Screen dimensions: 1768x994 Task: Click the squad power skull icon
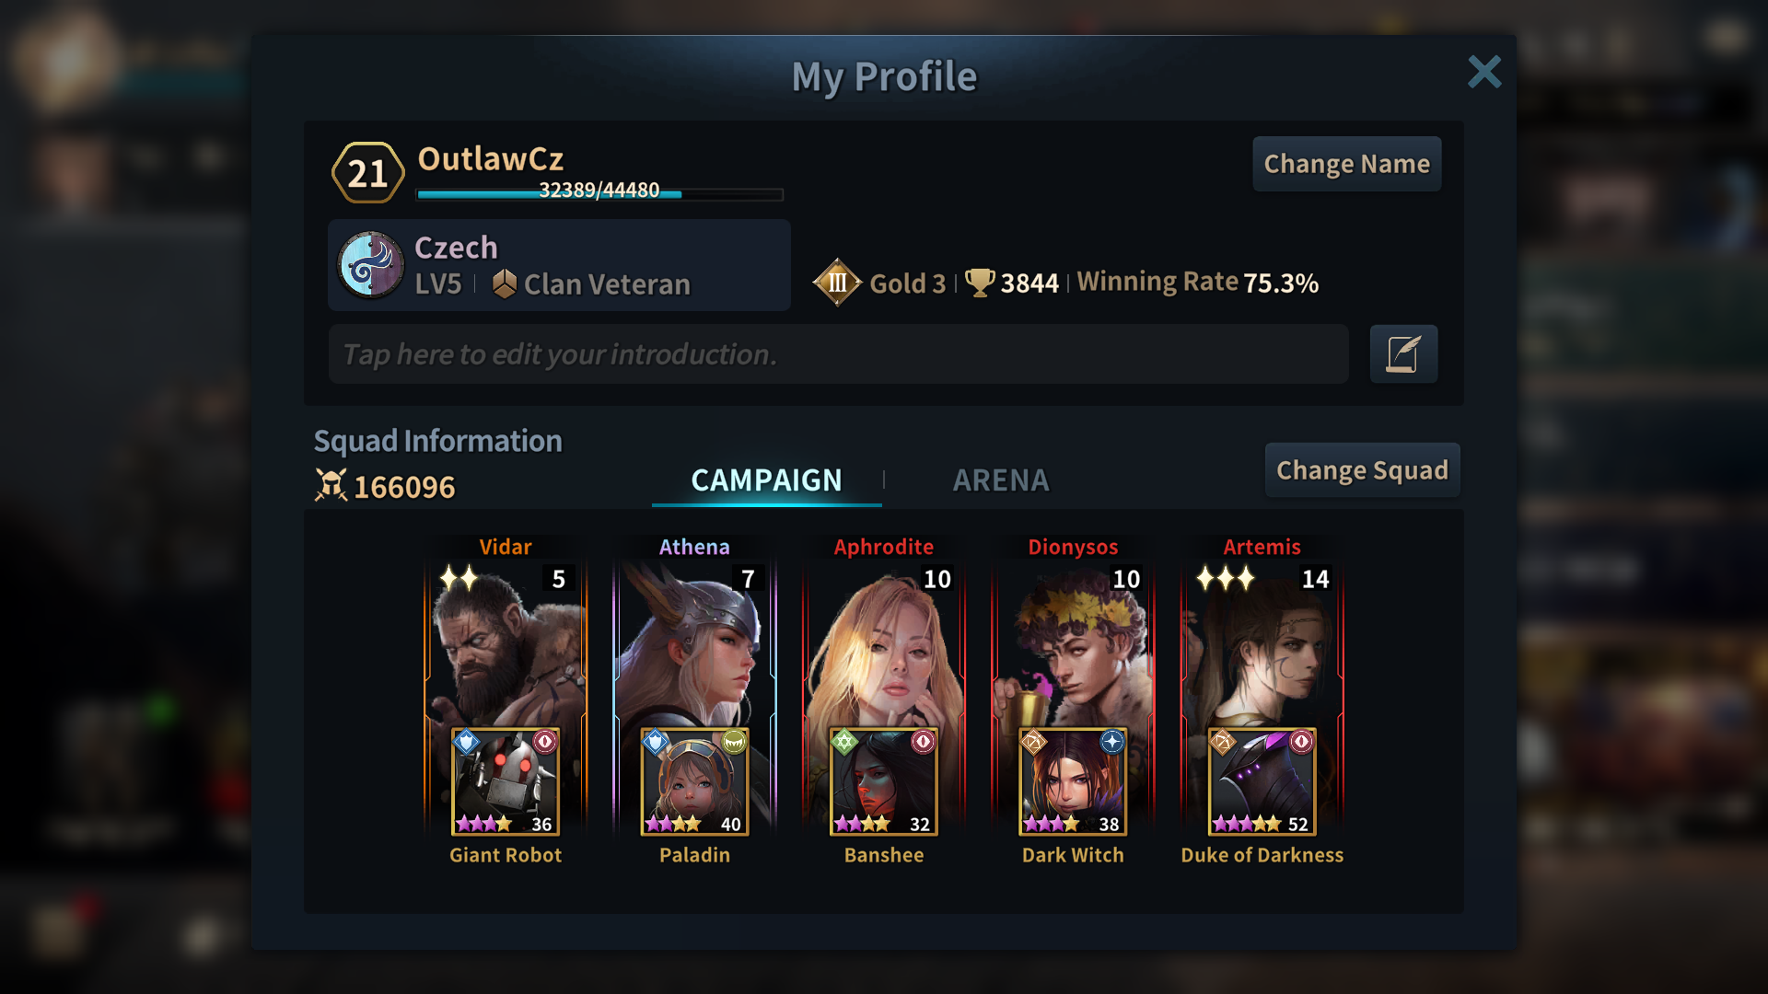pyautogui.click(x=331, y=485)
